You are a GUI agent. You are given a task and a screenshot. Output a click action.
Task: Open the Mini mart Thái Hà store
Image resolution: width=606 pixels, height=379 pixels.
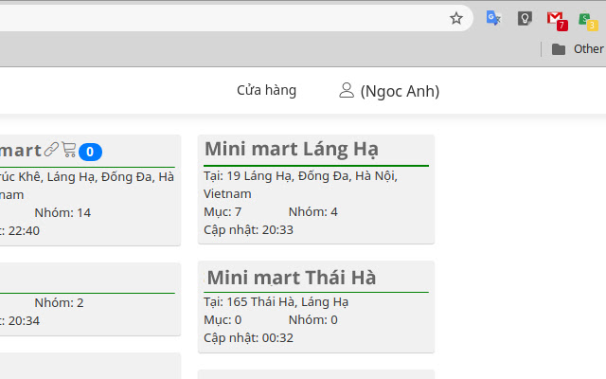pyautogui.click(x=292, y=278)
